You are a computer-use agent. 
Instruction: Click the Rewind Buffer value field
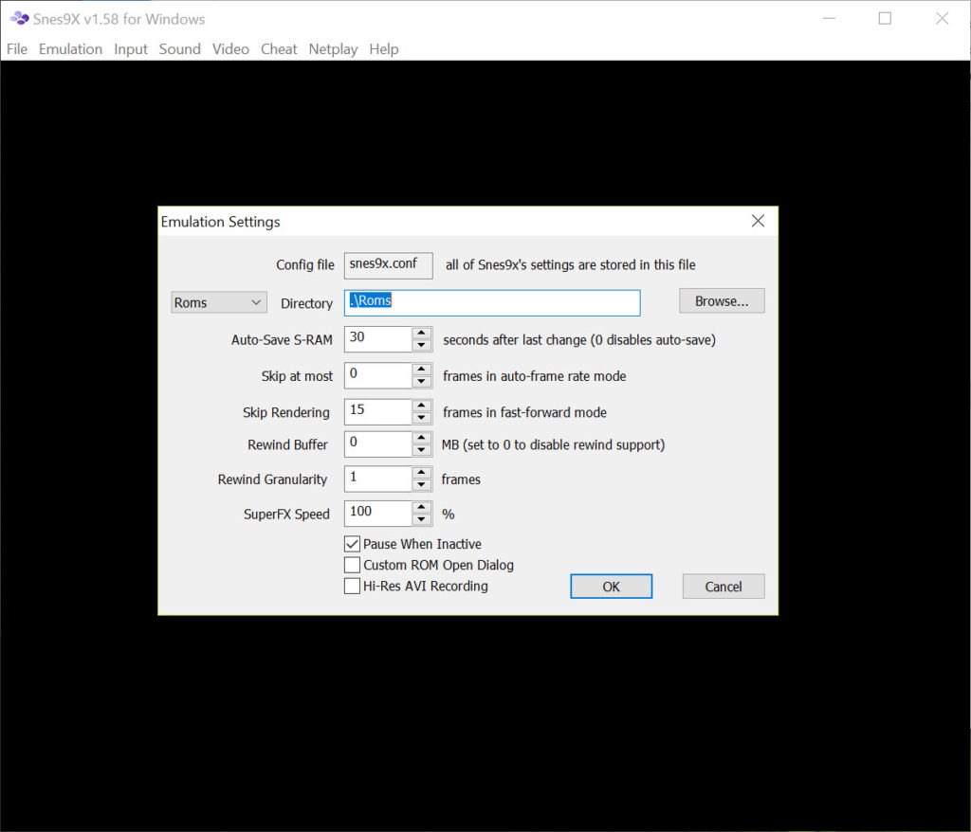pos(378,443)
